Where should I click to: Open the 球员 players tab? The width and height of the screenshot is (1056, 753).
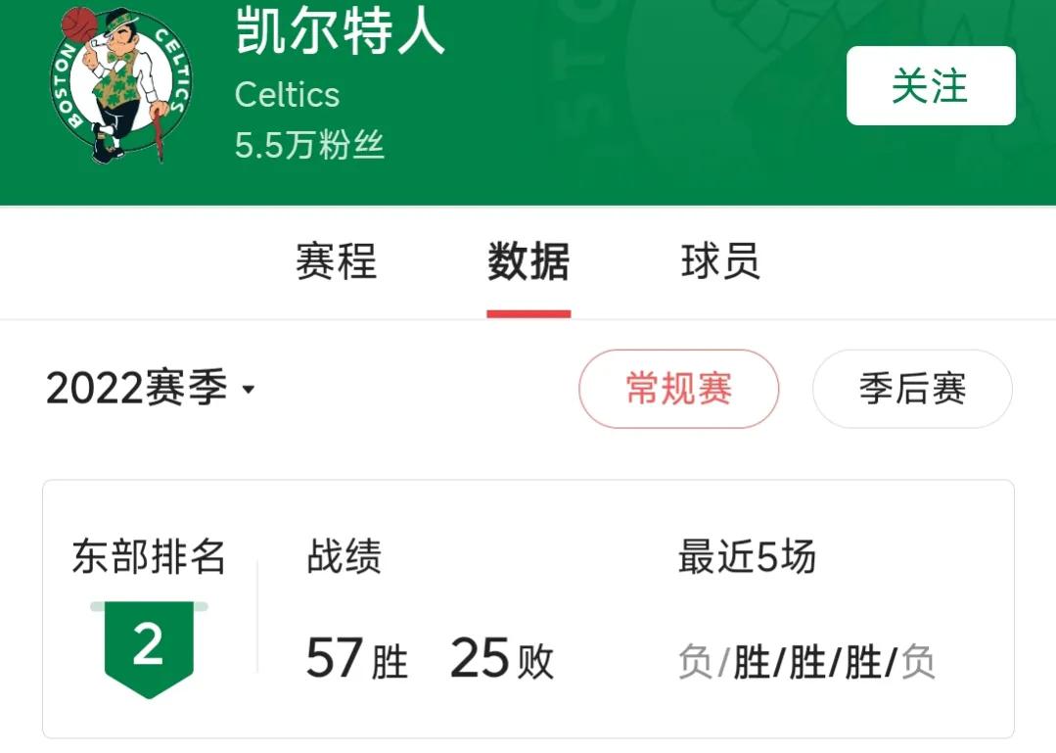(x=721, y=261)
